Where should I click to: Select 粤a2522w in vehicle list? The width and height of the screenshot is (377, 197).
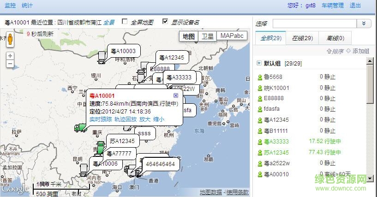tap(277, 163)
